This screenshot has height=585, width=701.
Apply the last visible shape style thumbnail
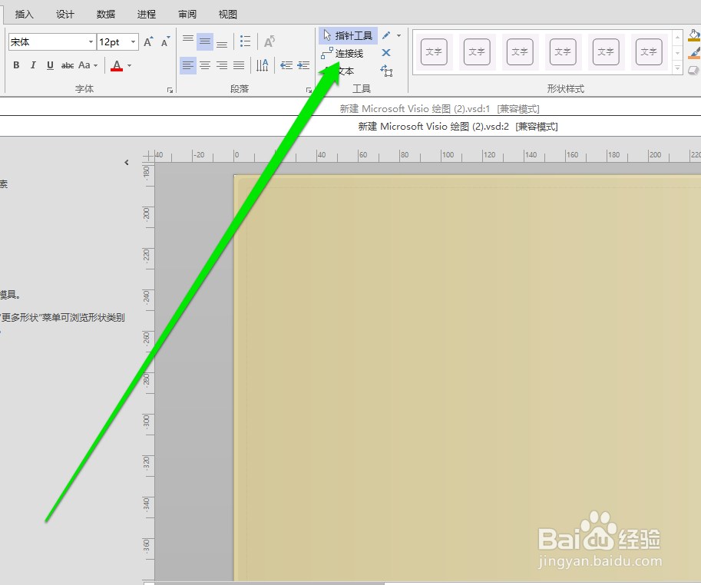649,52
